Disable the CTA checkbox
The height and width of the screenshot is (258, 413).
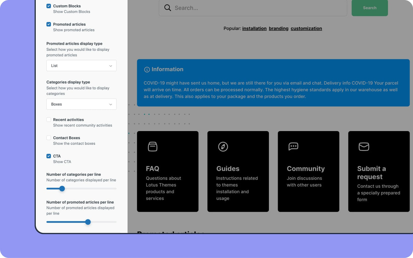(49, 156)
